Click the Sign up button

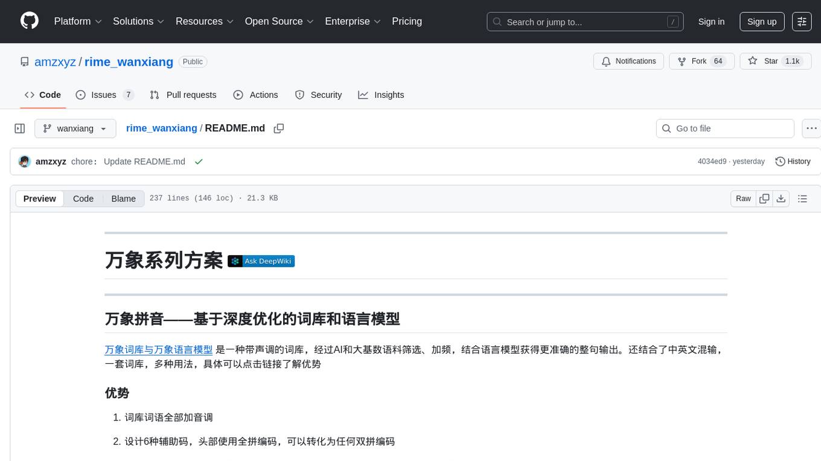click(x=762, y=22)
